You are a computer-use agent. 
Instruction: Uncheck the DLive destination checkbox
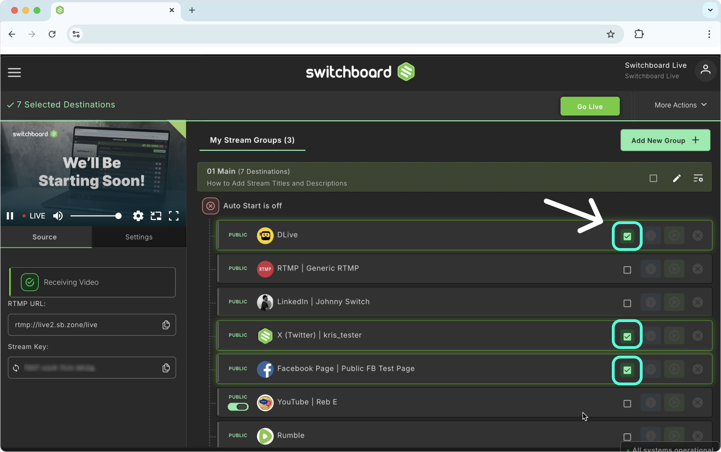click(627, 236)
